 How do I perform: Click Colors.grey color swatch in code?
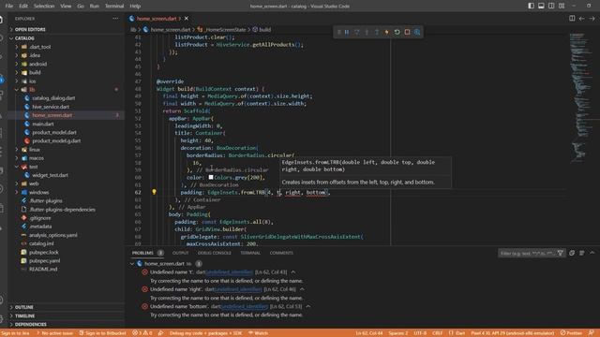click(x=211, y=177)
